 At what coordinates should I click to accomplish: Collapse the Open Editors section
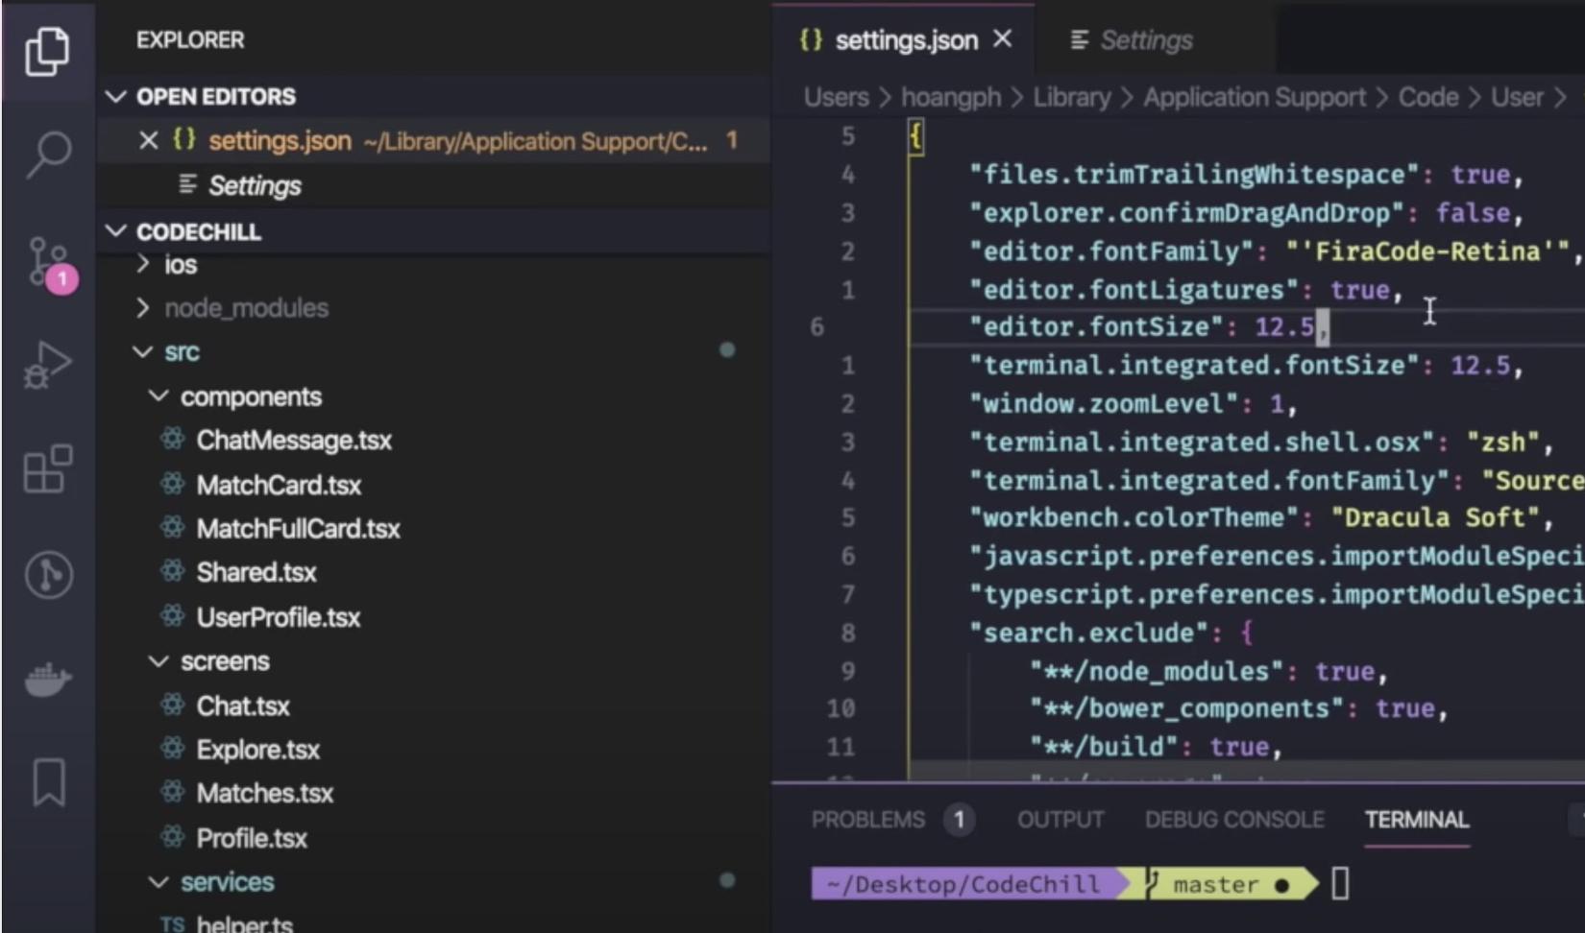118,97
